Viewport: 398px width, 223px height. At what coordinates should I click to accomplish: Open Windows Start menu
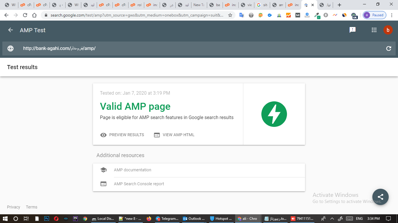point(5,219)
